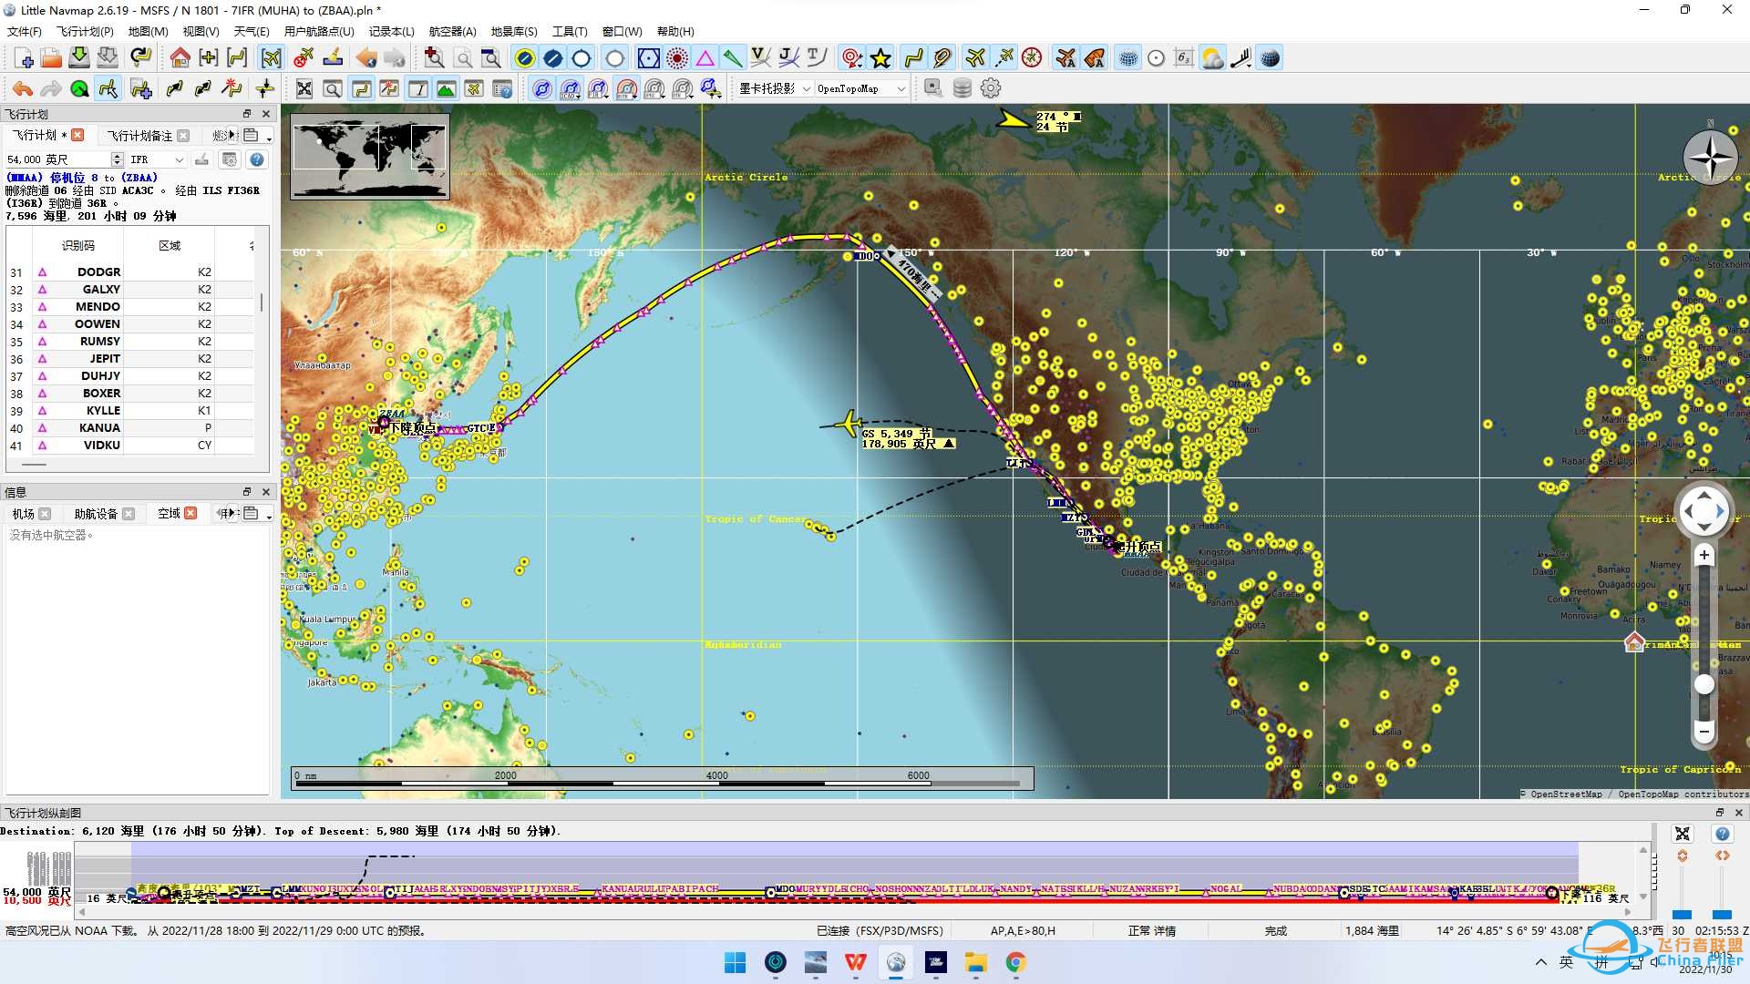Toggle the waypoints triangle display icon
This screenshot has width=1750, height=984.
coord(705,58)
